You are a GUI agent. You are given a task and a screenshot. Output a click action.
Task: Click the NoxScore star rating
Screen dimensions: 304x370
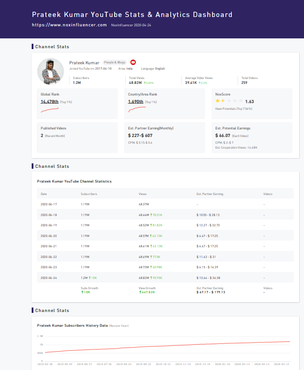229,101
